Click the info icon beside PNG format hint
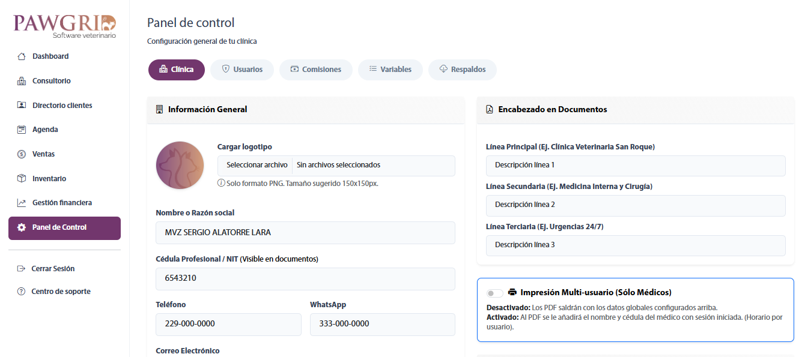The width and height of the screenshot is (811, 357). coord(221,183)
